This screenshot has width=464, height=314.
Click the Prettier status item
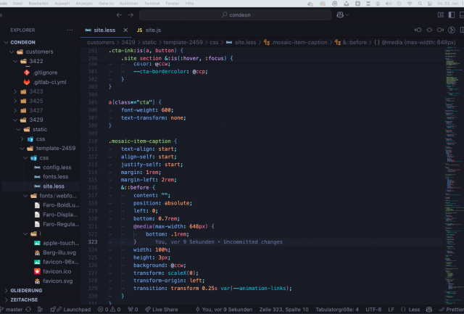452,309
